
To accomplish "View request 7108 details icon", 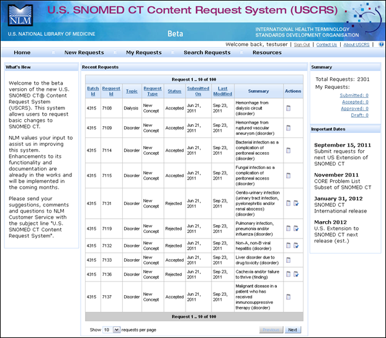I will (289, 108).
